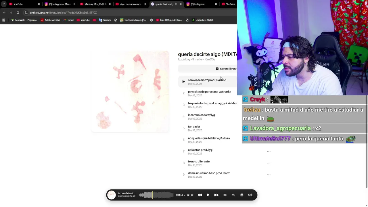368x207 pixels.
Task: Click chat username 'treiizu'
Action: (x=252, y=110)
